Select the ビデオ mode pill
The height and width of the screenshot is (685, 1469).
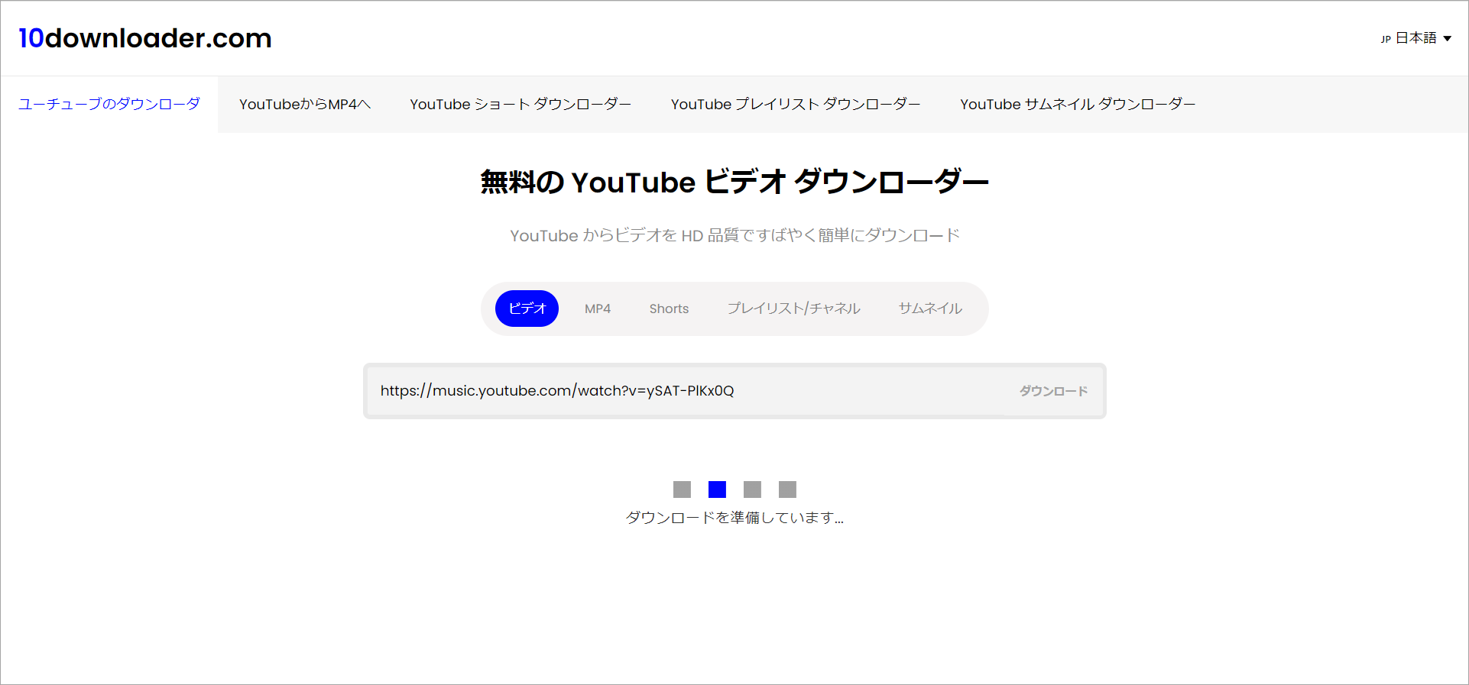pos(527,309)
